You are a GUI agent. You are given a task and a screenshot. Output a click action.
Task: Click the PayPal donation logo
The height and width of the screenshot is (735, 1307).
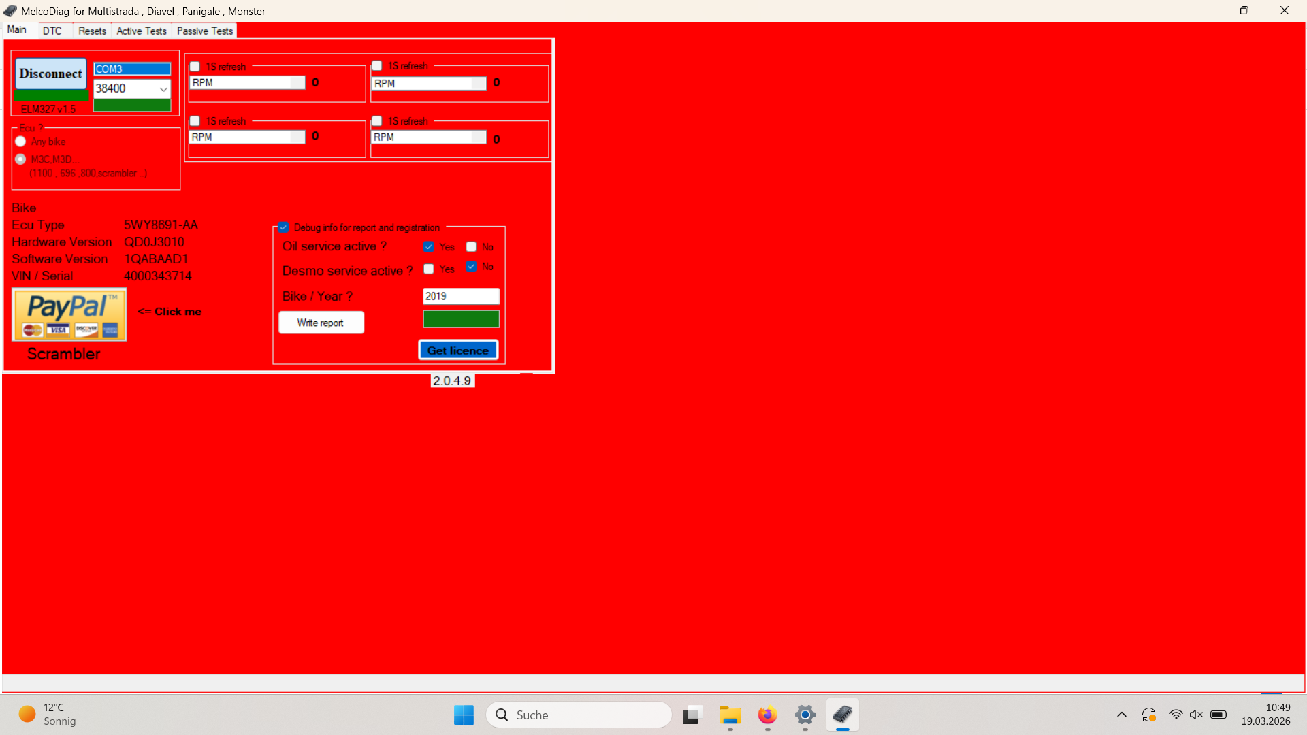point(69,314)
